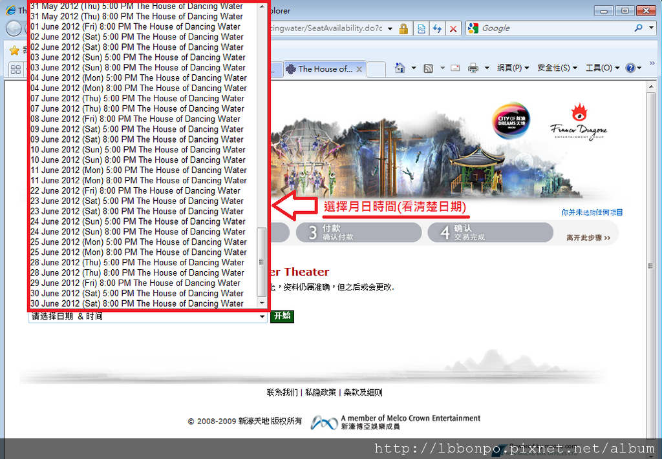Open feeds dropdown arrow
This screenshot has height=459, width=662.
[x=442, y=68]
